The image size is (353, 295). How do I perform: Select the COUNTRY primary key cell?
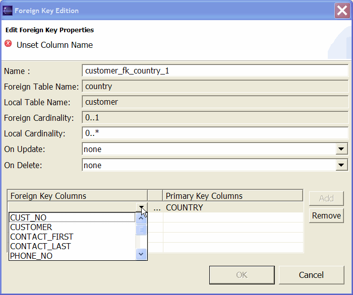(233, 207)
